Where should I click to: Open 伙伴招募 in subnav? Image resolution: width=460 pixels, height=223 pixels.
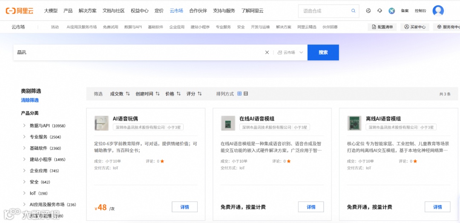click(x=330, y=27)
